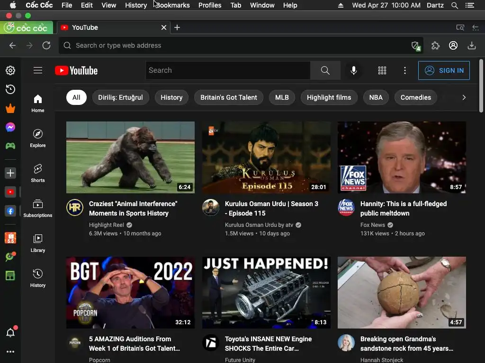Open Explore in YouTube left rail
The image size is (485, 363).
38,138
